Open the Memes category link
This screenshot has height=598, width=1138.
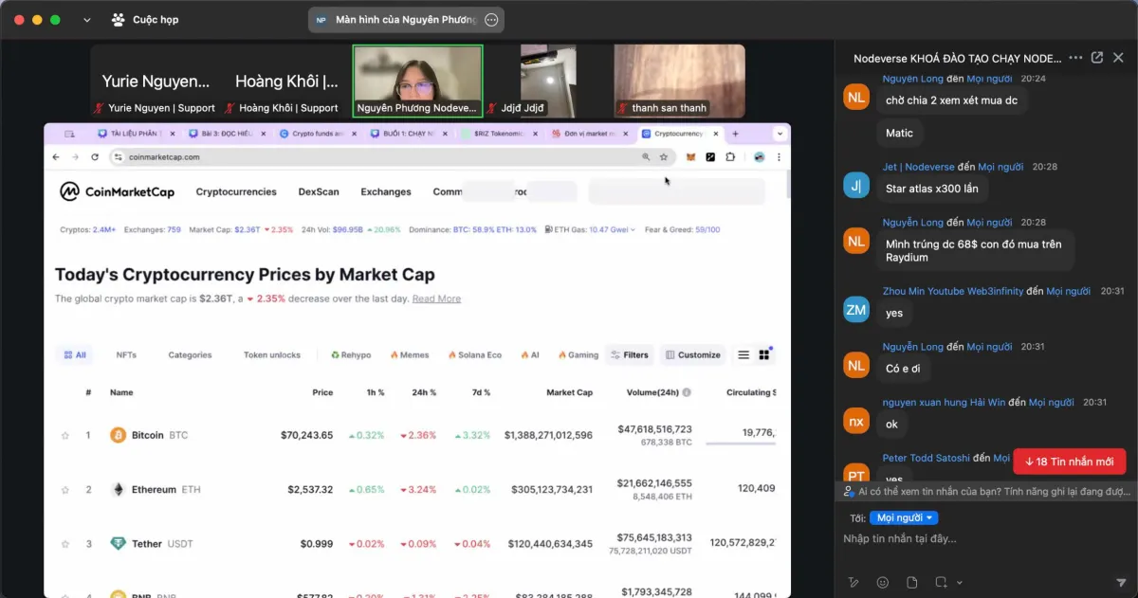click(410, 355)
